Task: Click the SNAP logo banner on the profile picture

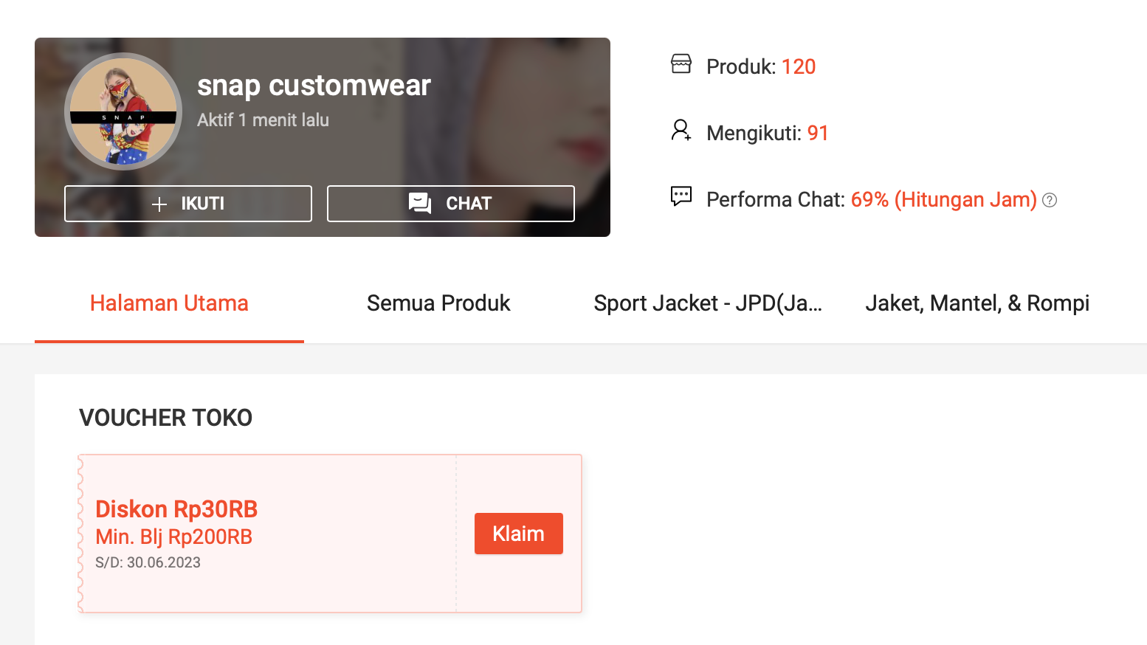Action: tap(123, 117)
